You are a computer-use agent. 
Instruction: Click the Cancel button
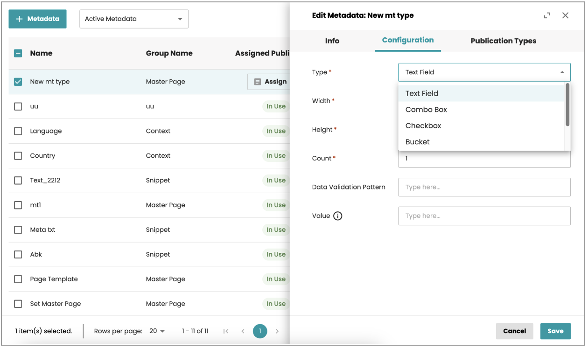tap(514, 331)
